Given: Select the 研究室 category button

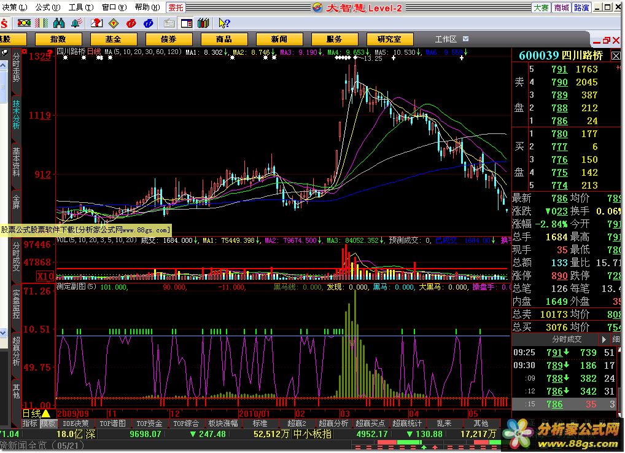Looking at the screenshot, I should [x=389, y=39].
